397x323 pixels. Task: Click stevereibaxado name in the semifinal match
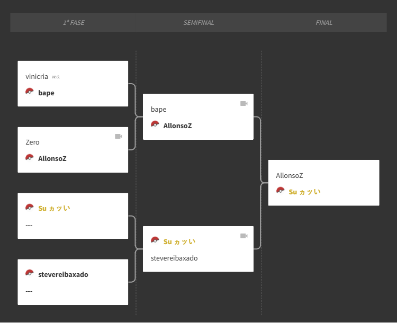point(174,258)
